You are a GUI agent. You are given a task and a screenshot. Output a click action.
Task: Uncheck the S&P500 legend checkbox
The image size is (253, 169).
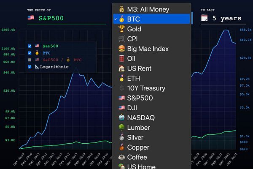tap(30, 46)
